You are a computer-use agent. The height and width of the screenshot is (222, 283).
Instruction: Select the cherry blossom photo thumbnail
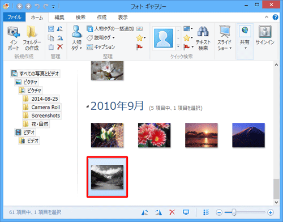tap(107, 70)
